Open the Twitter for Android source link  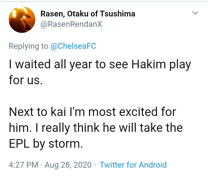click(133, 165)
